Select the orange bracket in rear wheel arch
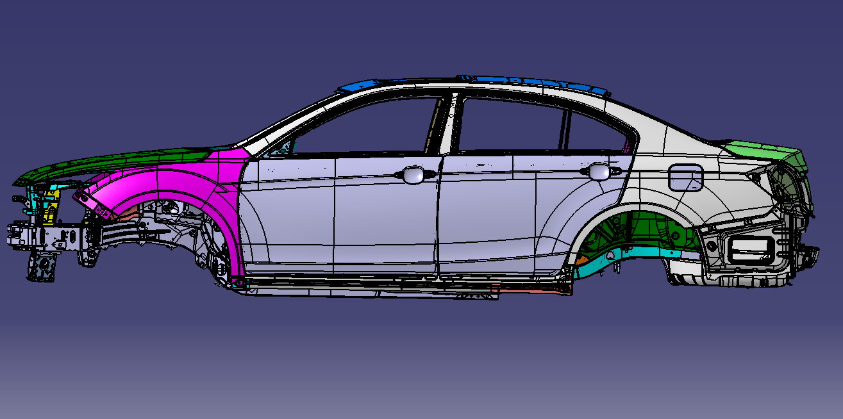 click(582, 260)
